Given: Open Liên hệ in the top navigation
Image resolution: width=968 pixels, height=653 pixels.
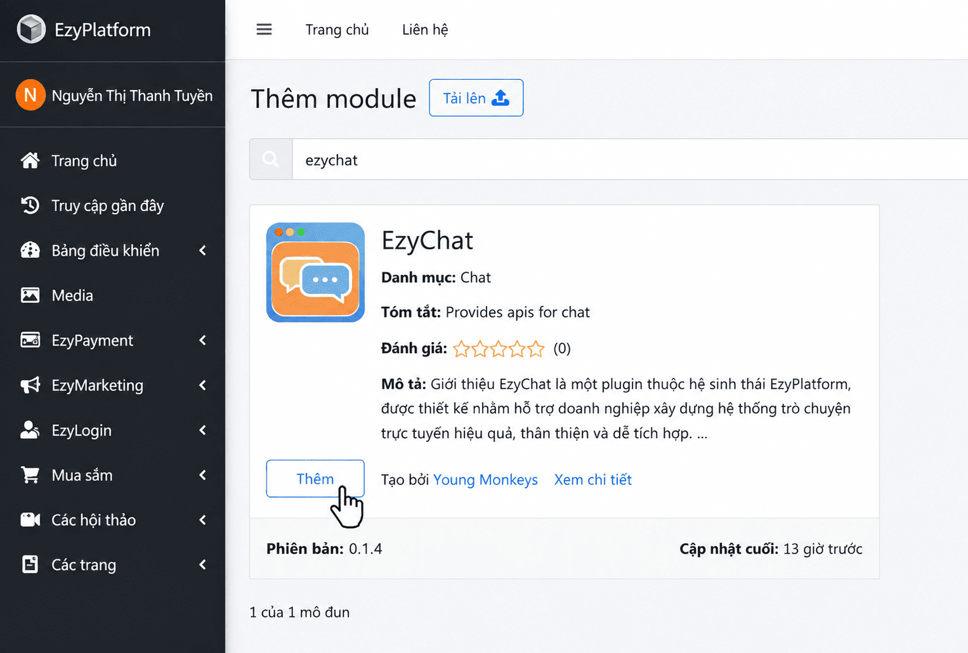Looking at the screenshot, I should (x=425, y=30).
